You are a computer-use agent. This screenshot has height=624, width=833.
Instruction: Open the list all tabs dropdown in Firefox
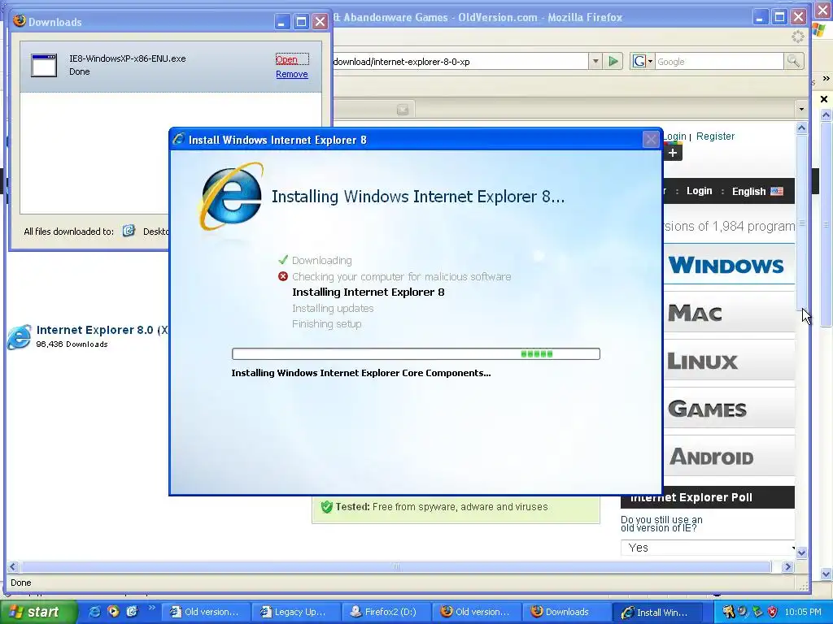click(x=801, y=110)
